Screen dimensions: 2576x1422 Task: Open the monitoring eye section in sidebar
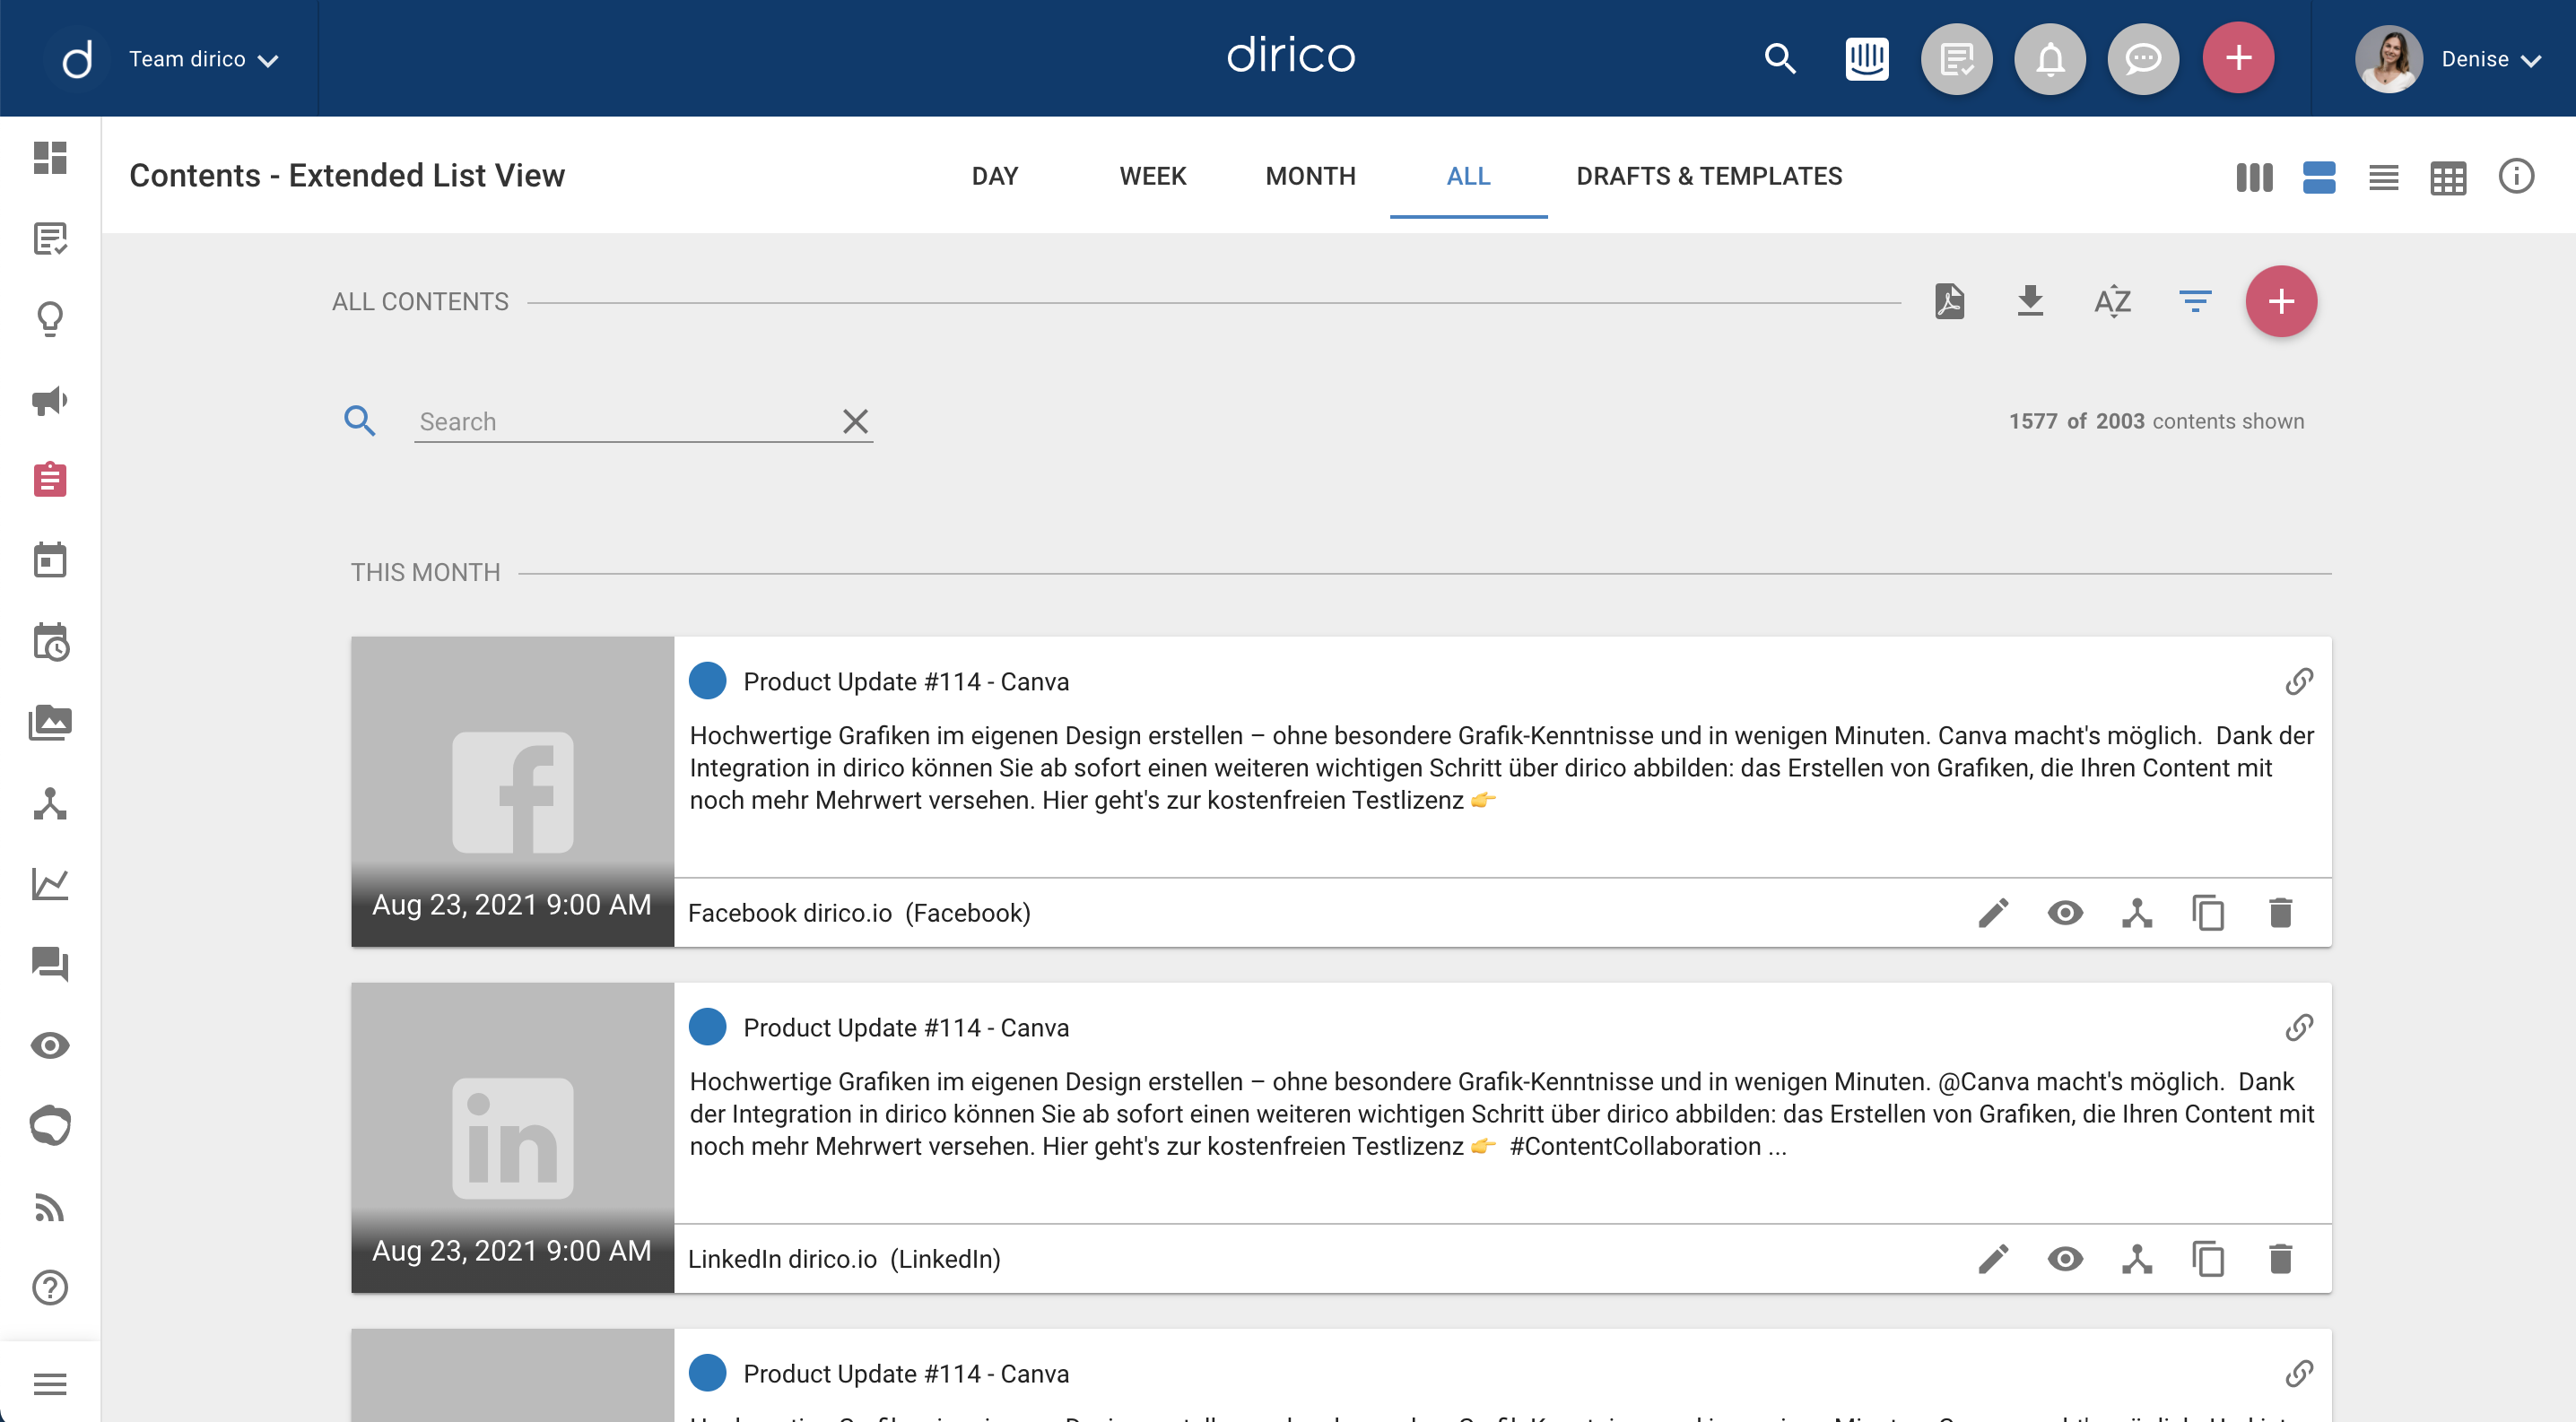point(49,1045)
